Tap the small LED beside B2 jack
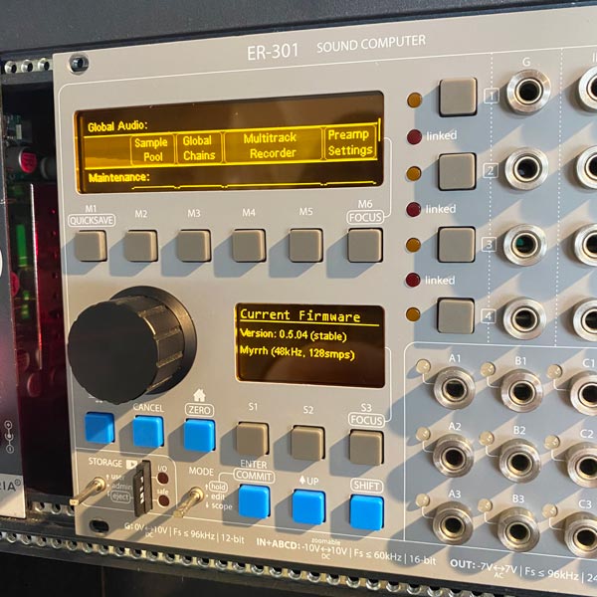 (x=487, y=439)
